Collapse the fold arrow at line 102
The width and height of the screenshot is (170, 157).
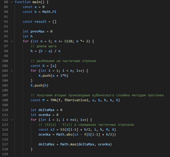click(12, 71)
